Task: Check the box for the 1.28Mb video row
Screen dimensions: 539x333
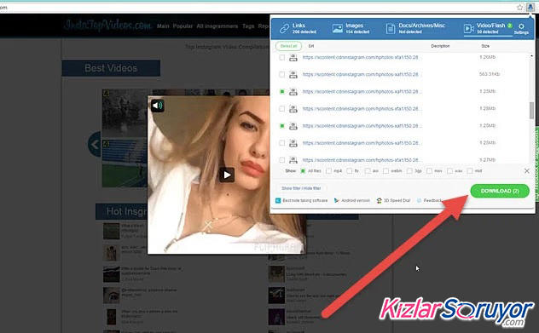Action: point(282,109)
